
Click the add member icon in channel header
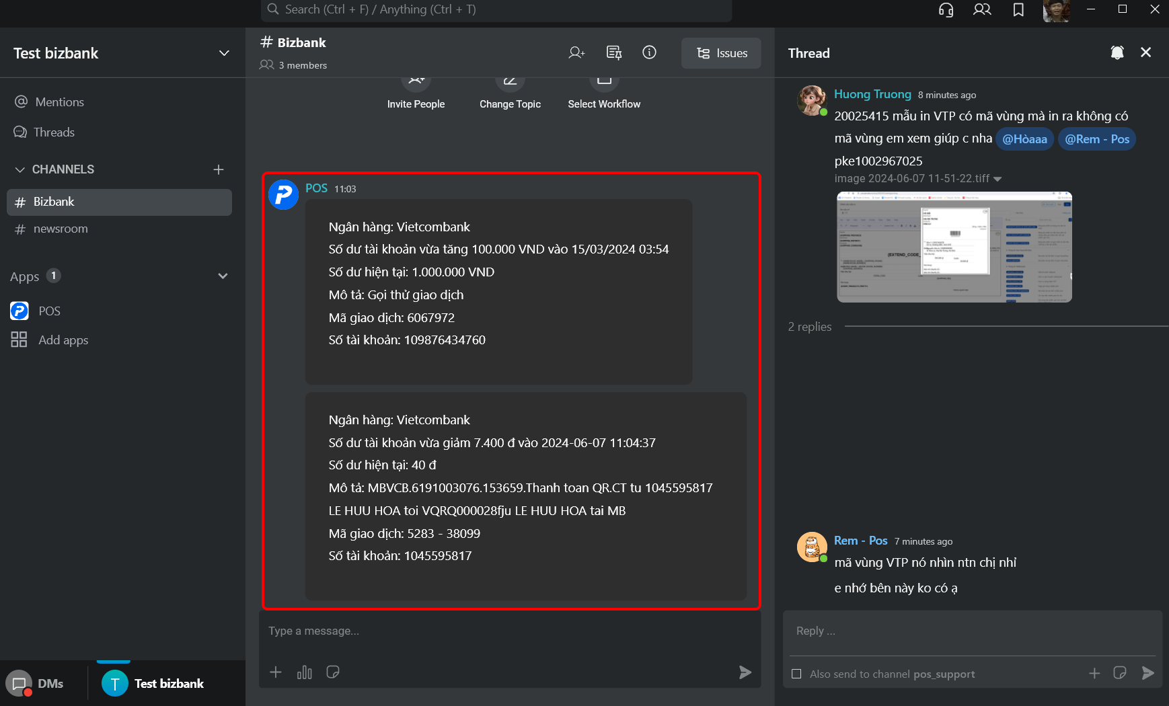click(576, 52)
